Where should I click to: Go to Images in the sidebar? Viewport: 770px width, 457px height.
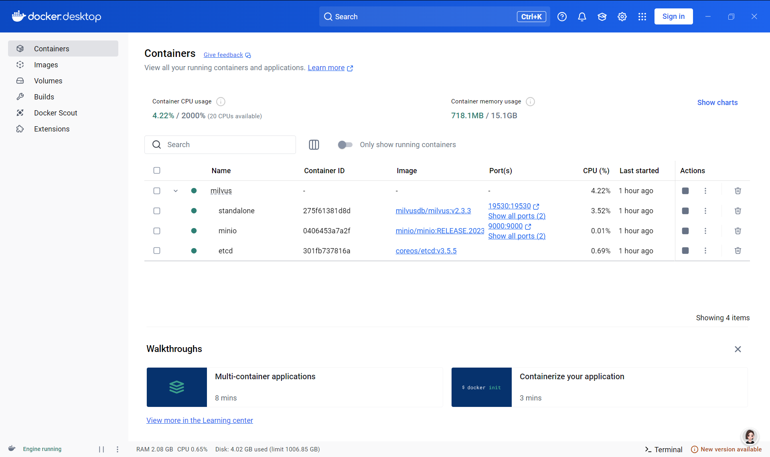[46, 65]
